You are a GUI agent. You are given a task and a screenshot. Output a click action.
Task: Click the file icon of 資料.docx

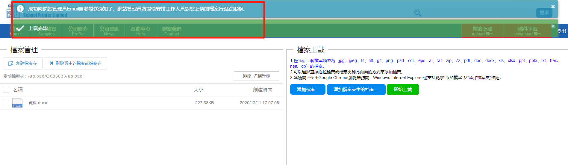[17, 103]
